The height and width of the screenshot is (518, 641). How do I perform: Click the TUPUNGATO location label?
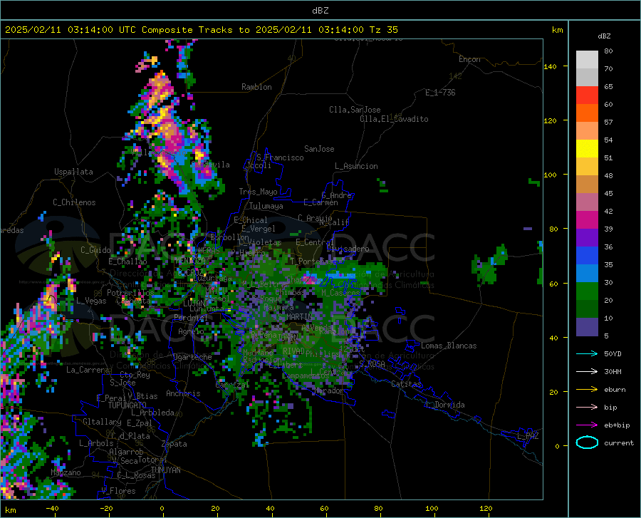127,405
